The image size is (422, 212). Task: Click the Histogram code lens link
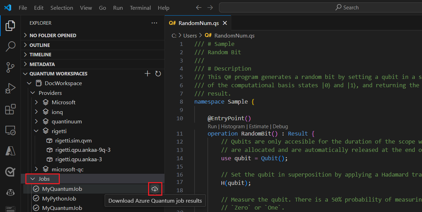tap(233, 127)
